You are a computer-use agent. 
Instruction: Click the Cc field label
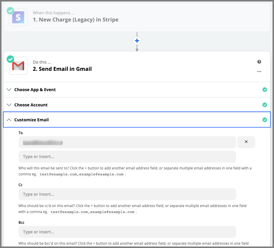coord(21,185)
